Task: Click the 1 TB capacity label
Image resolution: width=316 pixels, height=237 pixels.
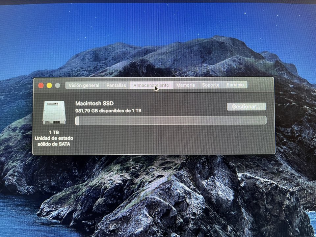Action: pyautogui.click(x=53, y=132)
